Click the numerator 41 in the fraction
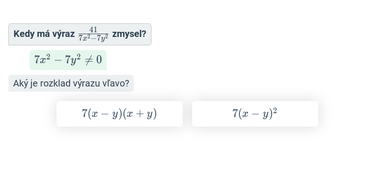This screenshot has width=374, height=187. point(93,30)
